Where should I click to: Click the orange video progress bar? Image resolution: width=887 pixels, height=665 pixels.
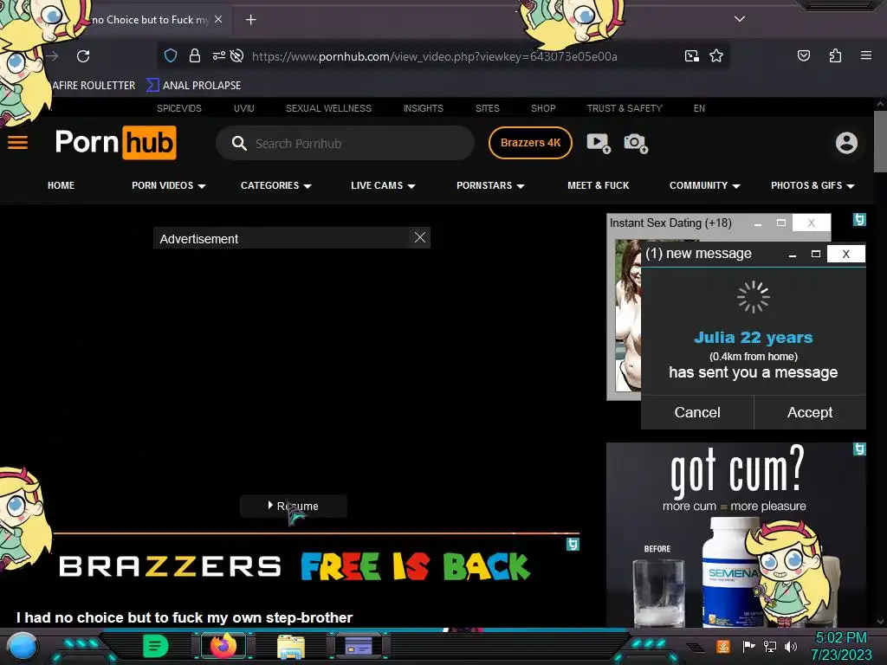point(316,533)
